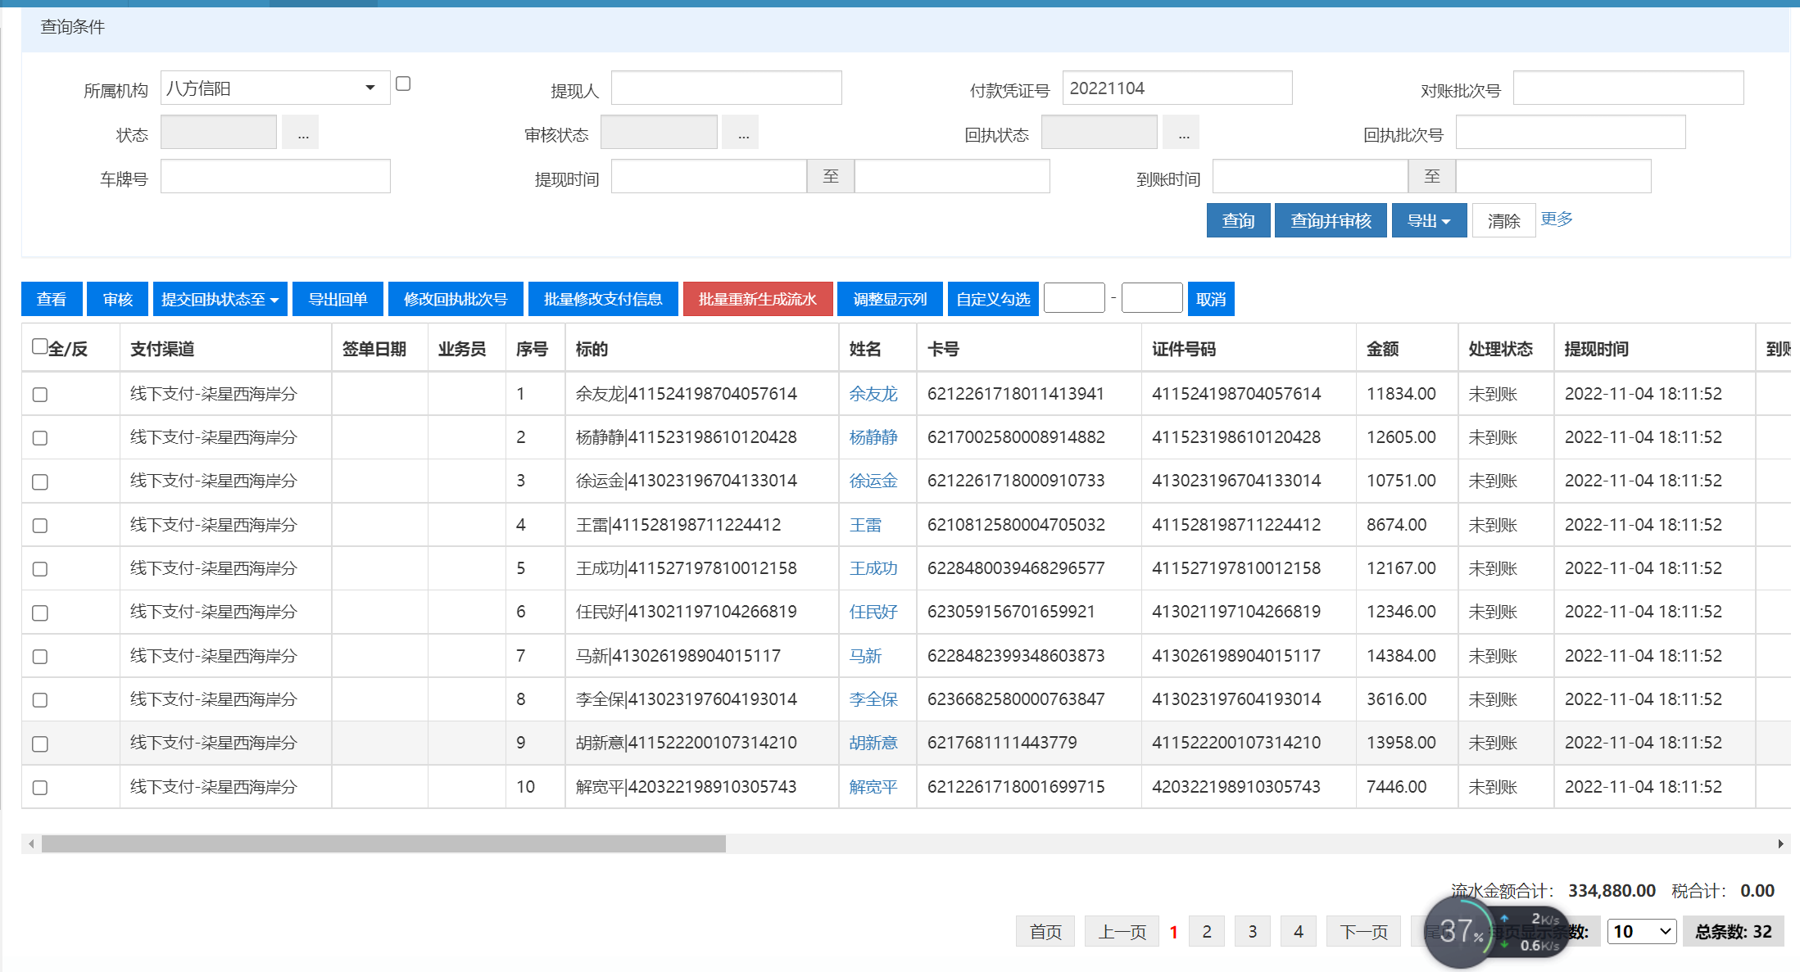Open the 更多 more conditions link

coord(1556,219)
